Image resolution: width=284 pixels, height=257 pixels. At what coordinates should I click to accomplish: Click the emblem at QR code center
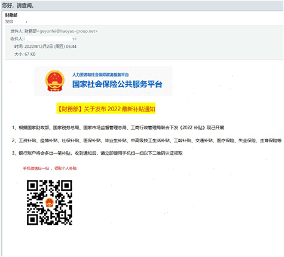coord(49,203)
